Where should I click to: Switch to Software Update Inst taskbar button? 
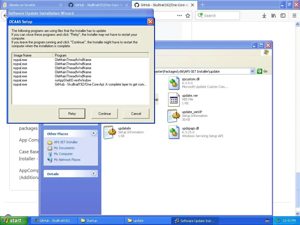click(x=195, y=221)
